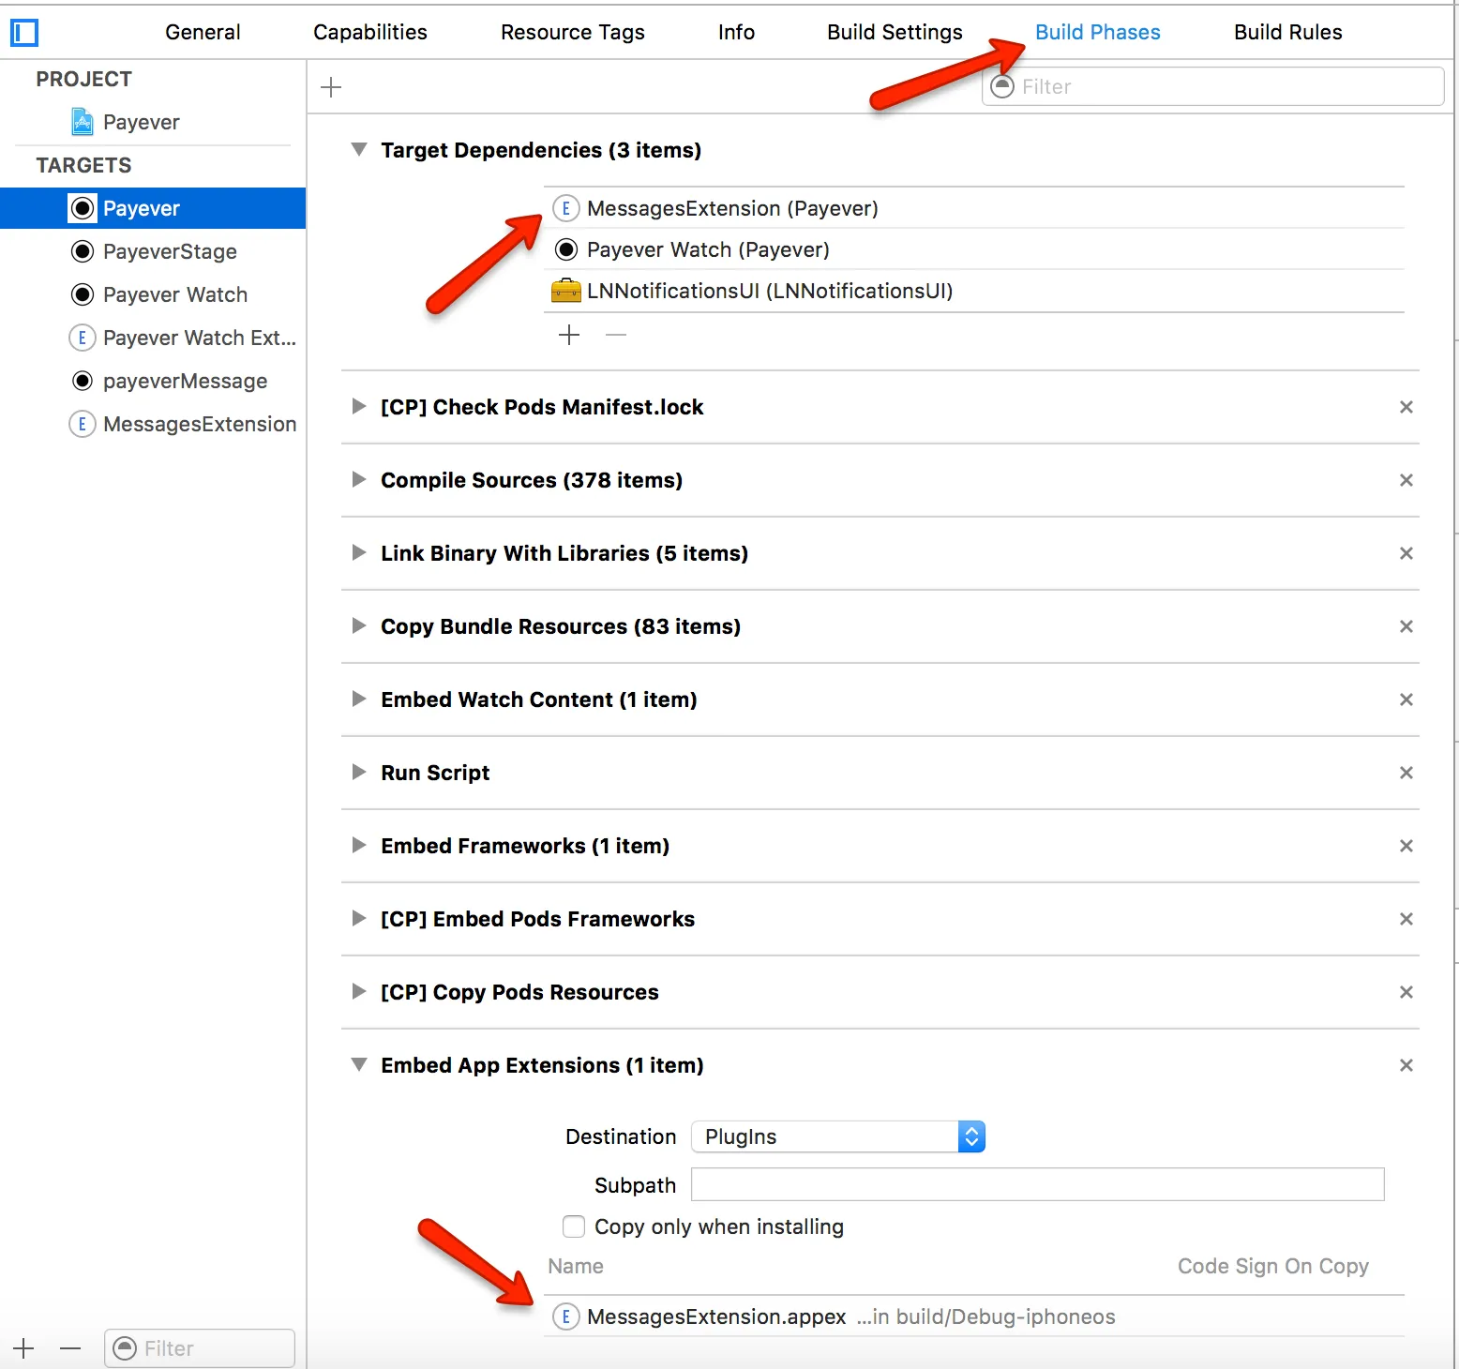The height and width of the screenshot is (1369, 1459).
Task: Open the Destination PlugIns dropdown
Action: [x=838, y=1136]
